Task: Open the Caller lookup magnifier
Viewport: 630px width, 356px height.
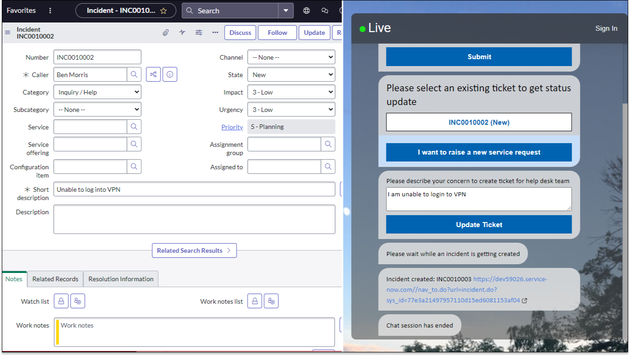Action: tap(135, 74)
